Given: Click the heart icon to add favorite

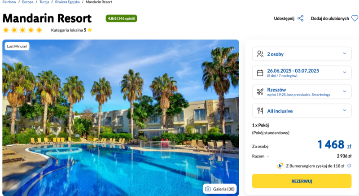Looking at the screenshot, I should [x=355, y=18].
